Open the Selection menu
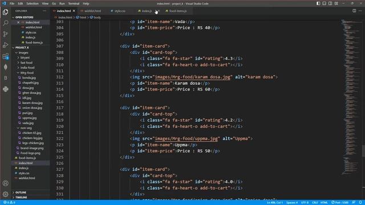365x205 pixels. coord(33,3)
